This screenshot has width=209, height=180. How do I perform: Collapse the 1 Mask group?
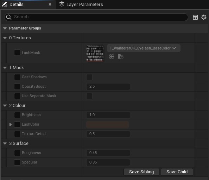tap(5, 68)
